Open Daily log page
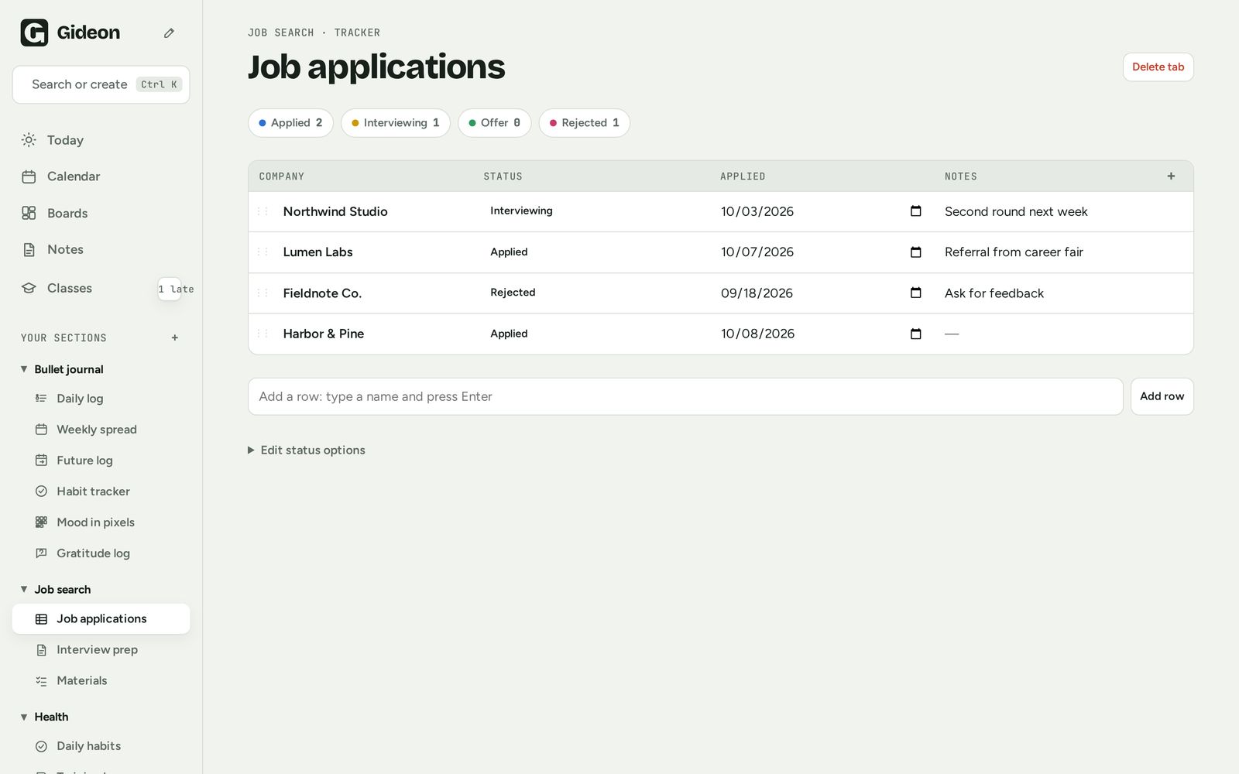 pyautogui.click(x=101, y=399)
